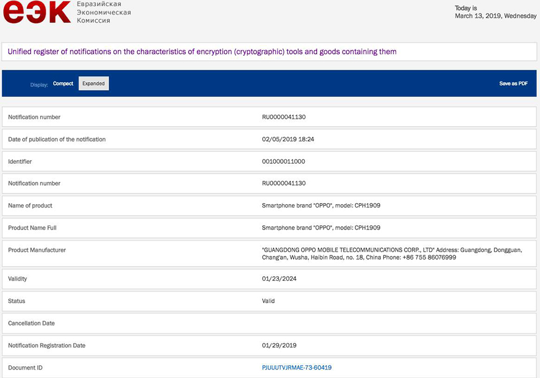Click the publication date 02/05/2019 18:24
Viewport: 540px width, 378px height.
(x=288, y=139)
